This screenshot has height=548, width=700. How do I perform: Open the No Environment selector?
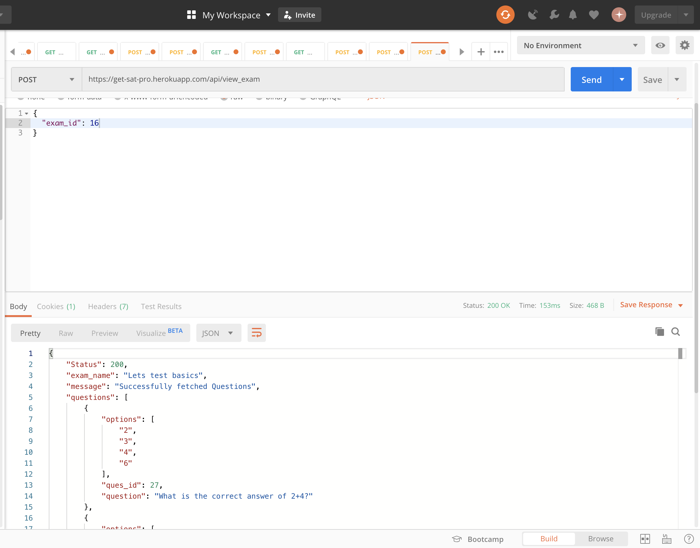(580, 45)
